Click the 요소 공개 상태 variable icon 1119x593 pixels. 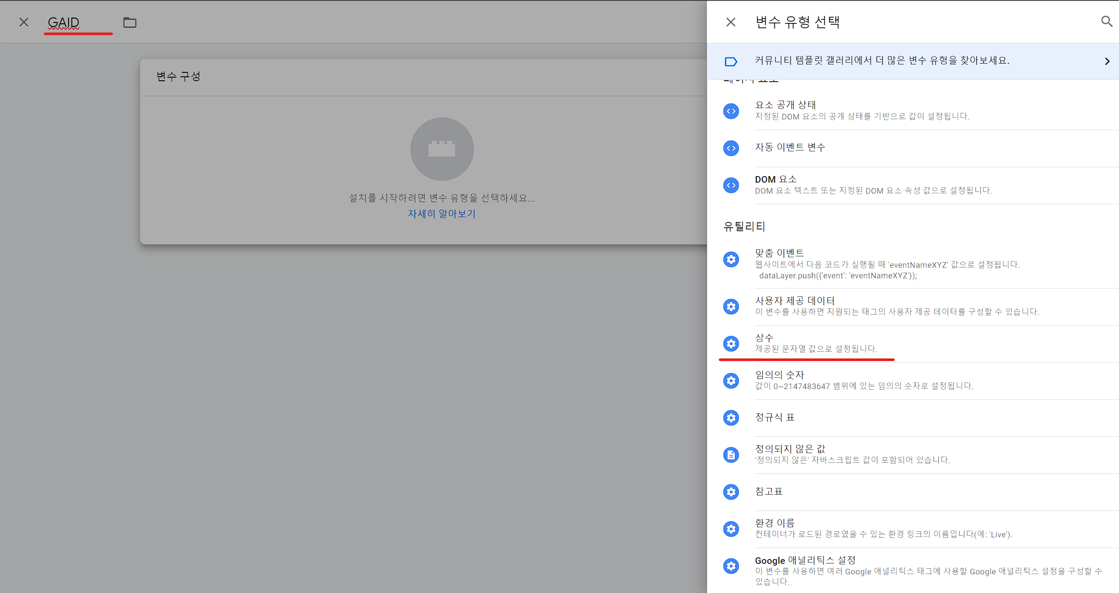pyautogui.click(x=731, y=111)
